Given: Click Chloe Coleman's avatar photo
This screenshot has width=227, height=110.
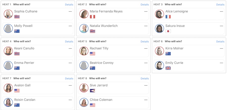Looking at the screenshot, I should coord(84,102).
